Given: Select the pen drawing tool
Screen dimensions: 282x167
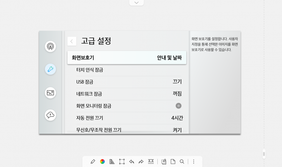Looking at the screenshot, I should 93,162.
